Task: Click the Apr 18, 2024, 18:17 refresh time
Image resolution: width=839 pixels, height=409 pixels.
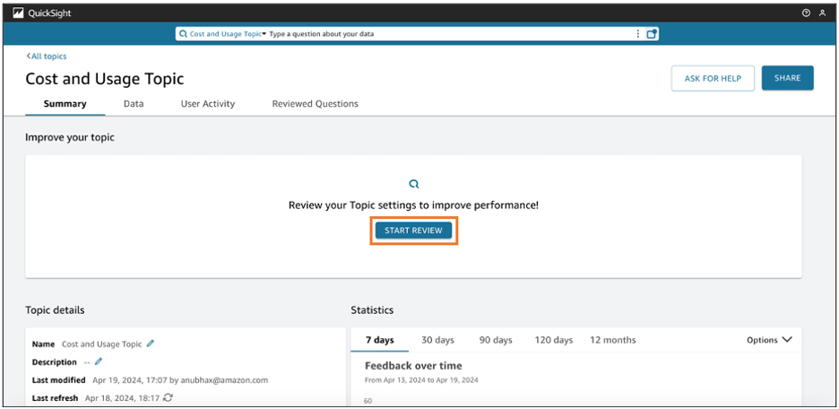Action: click(123, 397)
